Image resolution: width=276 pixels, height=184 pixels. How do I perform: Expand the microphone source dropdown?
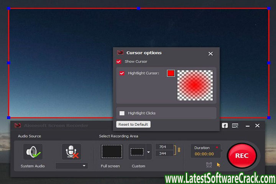pyautogui.click(x=72, y=166)
